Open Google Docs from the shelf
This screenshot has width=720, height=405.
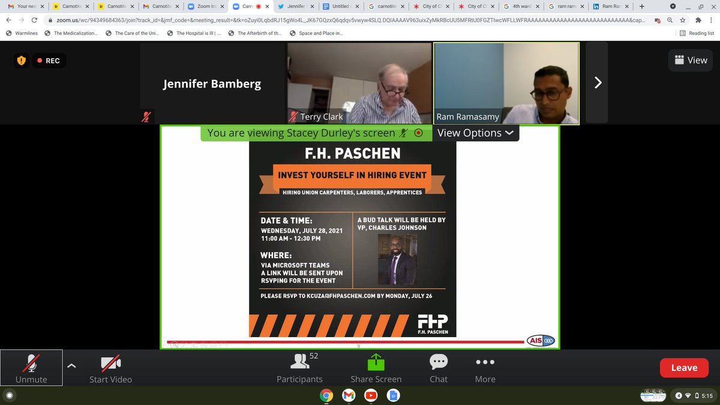point(394,395)
